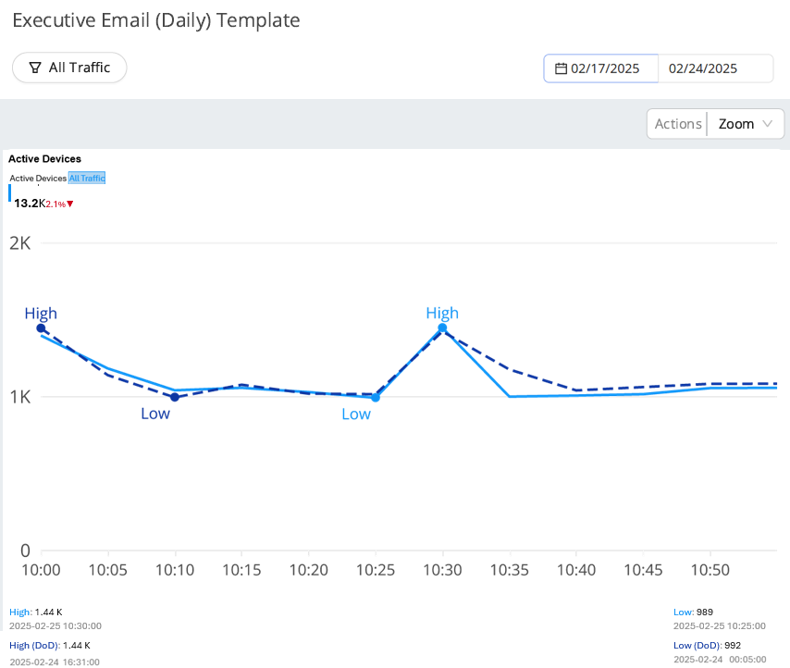The width and height of the screenshot is (790, 668).
Task: Click the calendar icon in the date field
Action: coord(561,68)
